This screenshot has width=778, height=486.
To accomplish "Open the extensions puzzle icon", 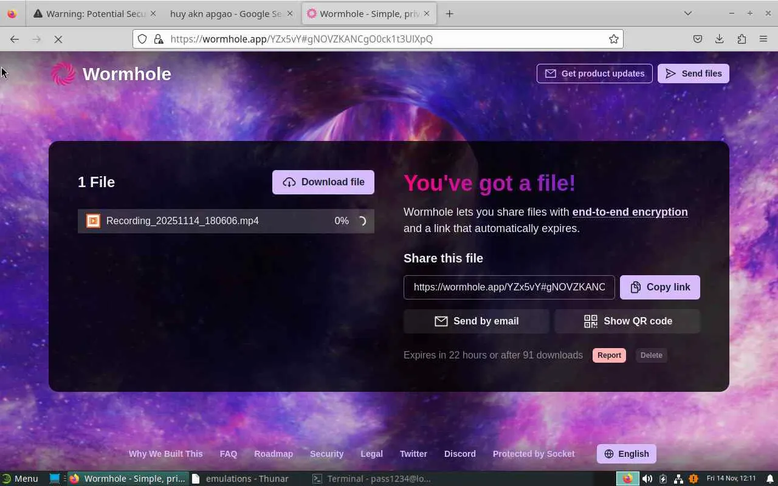I will pos(742,39).
